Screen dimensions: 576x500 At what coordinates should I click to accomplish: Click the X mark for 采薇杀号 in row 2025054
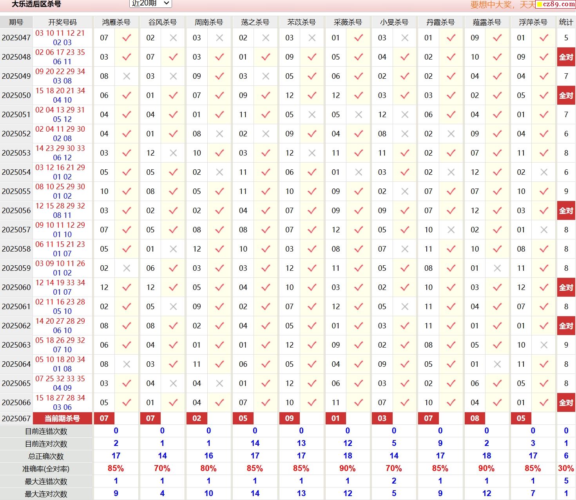pos(359,172)
